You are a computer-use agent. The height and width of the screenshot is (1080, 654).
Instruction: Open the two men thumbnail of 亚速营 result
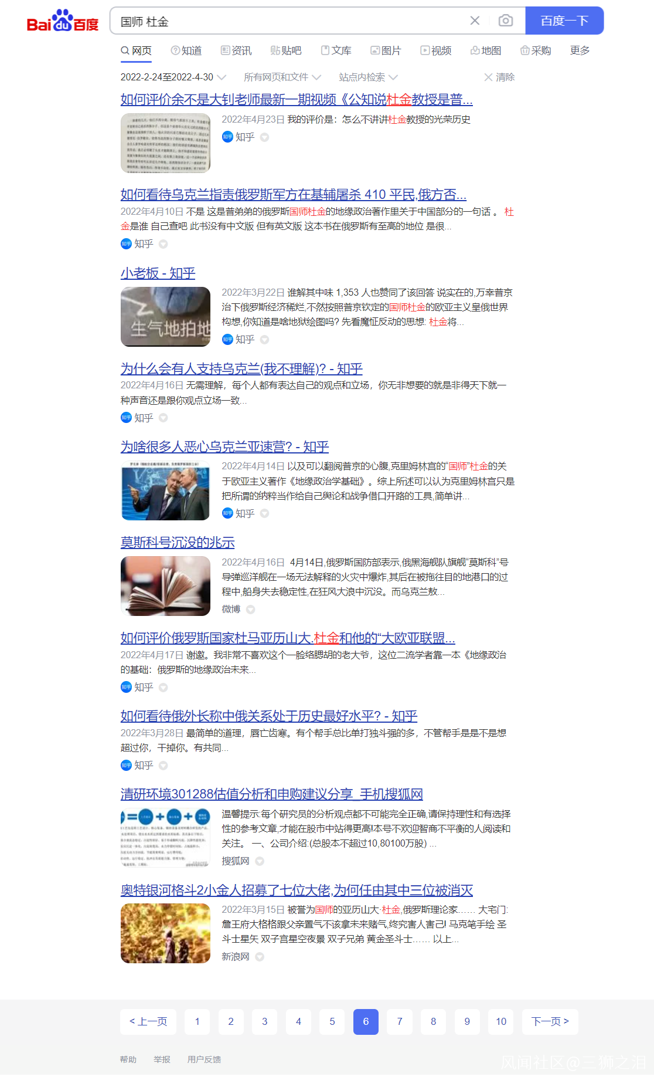pyautogui.click(x=165, y=490)
